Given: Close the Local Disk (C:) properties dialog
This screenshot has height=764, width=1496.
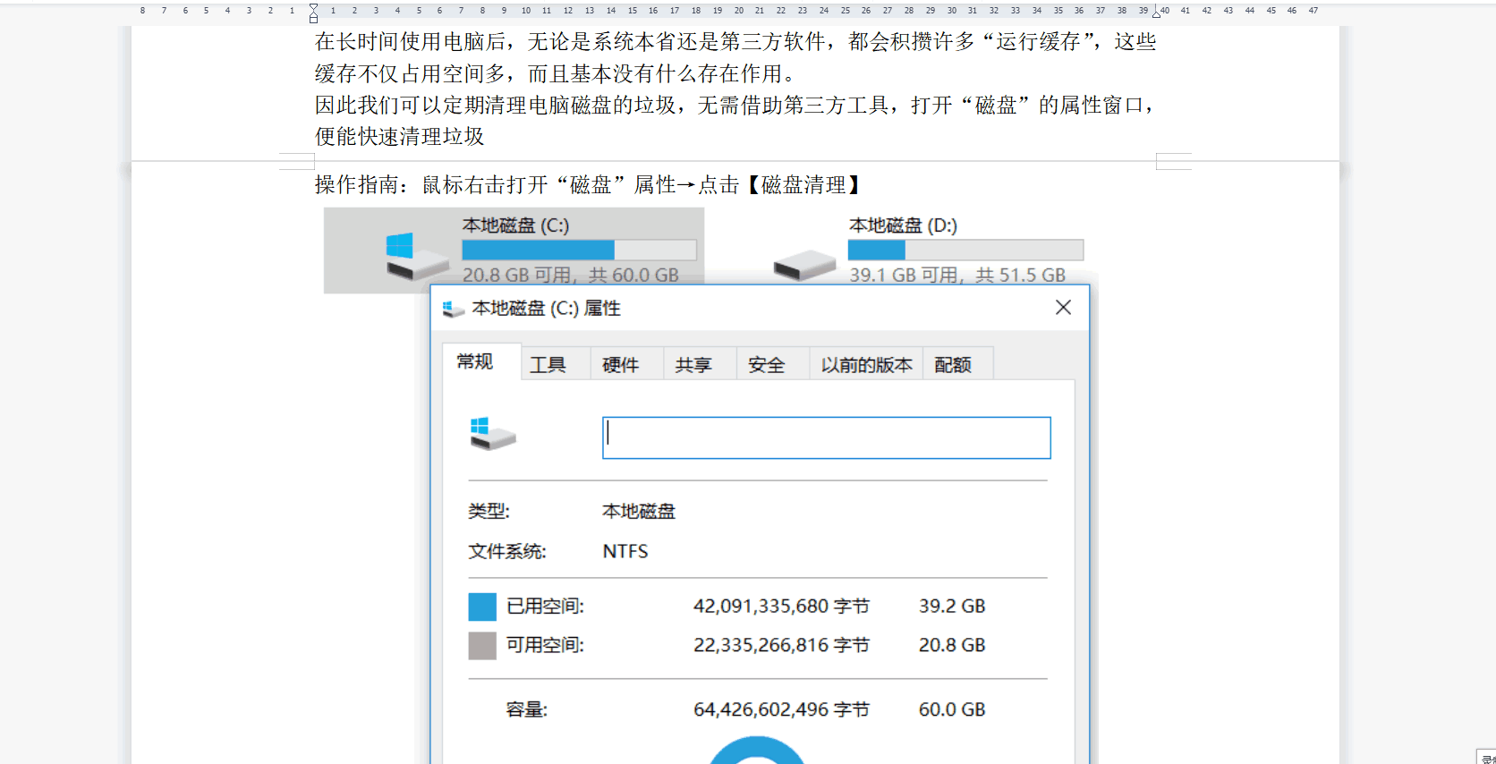Looking at the screenshot, I should 1063,308.
